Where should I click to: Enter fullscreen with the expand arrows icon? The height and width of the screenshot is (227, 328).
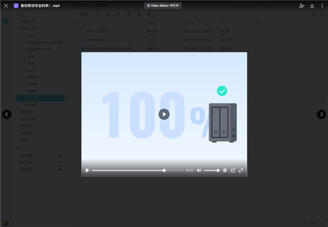point(241,170)
